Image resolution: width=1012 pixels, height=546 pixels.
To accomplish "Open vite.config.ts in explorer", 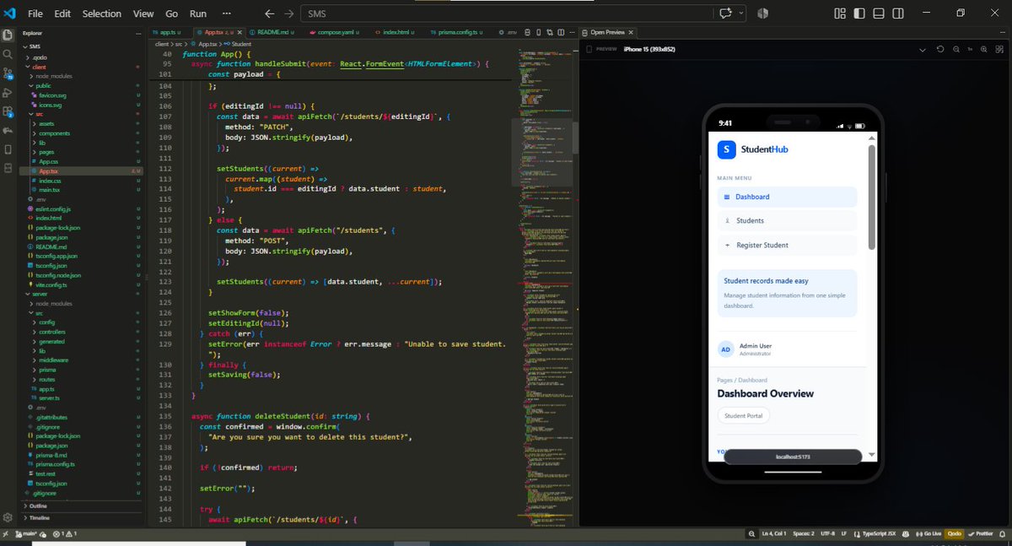I will (52, 285).
